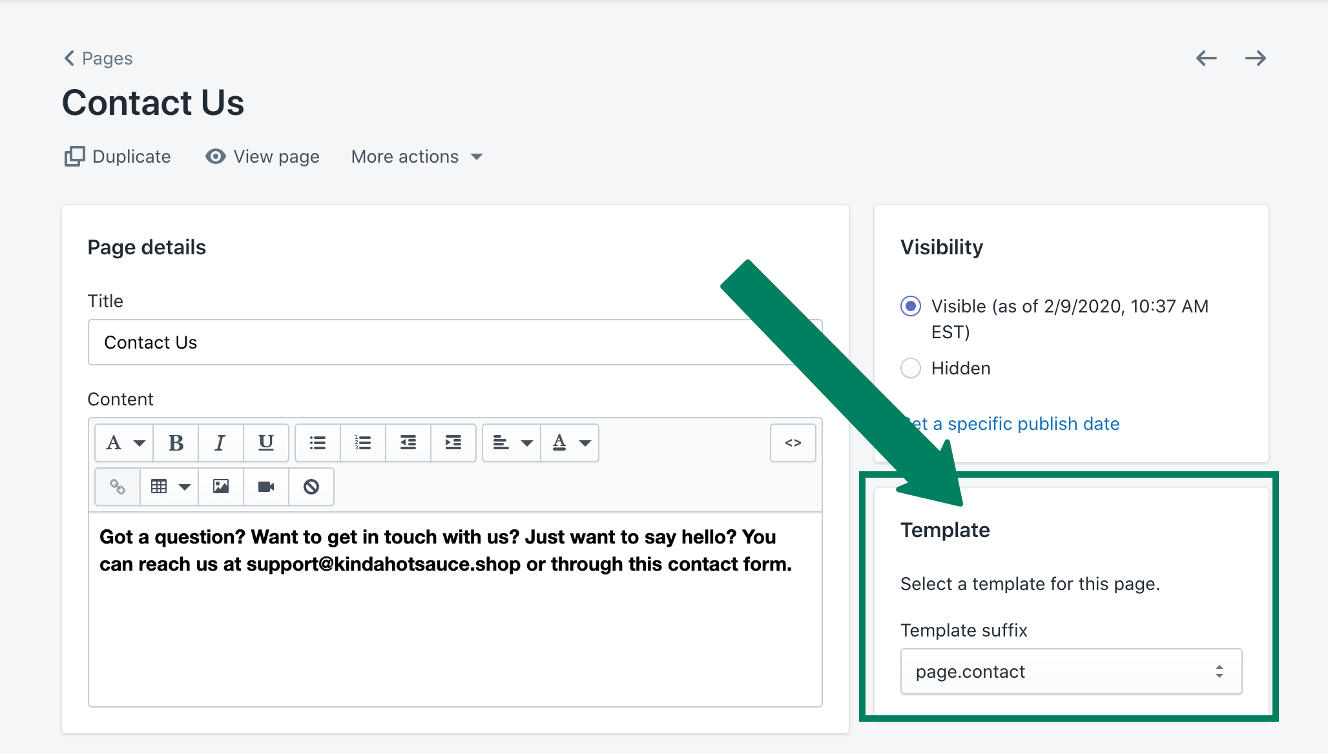Click the bulleted list icon
Viewport: 1328px width, 754px height.
pyautogui.click(x=319, y=442)
